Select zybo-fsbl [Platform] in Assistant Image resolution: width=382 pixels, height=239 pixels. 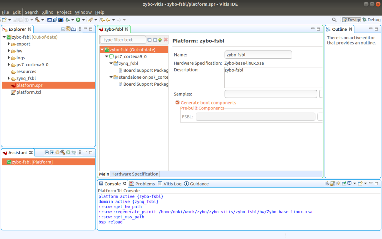48,162
